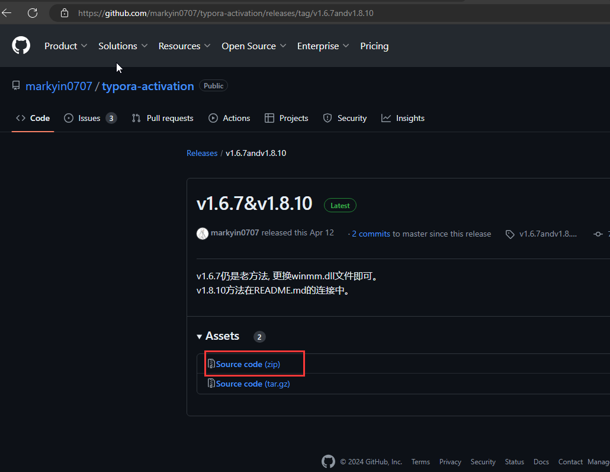Image resolution: width=610 pixels, height=472 pixels.
Task: Open the Pricing page
Action: coord(374,46)
